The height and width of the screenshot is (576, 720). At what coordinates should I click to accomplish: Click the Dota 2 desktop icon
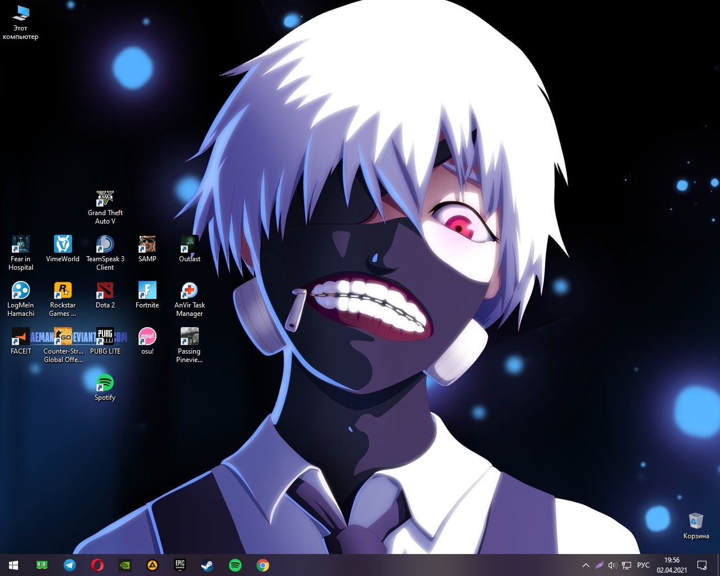[105, 296]
